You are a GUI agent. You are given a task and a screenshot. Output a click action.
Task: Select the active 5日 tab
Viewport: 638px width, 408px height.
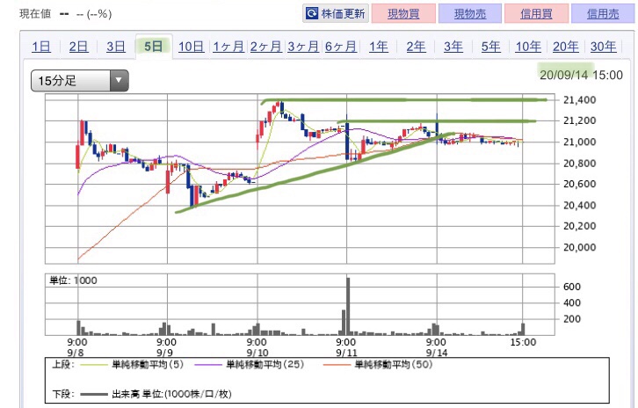[154, 47]
